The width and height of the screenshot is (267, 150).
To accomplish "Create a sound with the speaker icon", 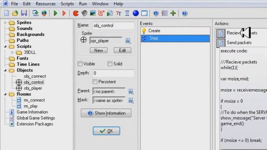I will pos(84,13).
